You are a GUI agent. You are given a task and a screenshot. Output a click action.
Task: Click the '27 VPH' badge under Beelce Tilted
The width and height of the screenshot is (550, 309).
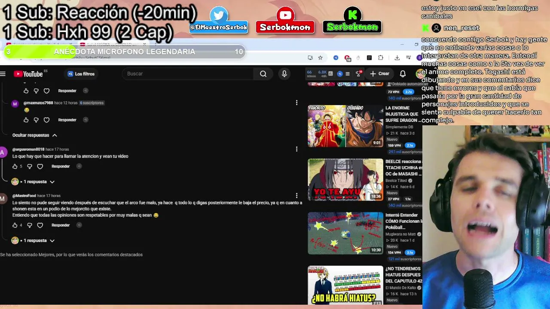pyautogui.click(x=394, y=199)
